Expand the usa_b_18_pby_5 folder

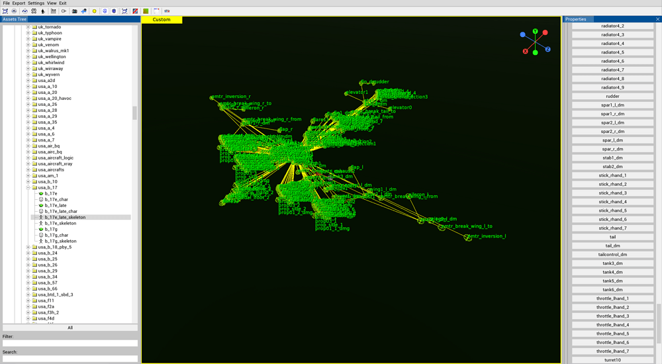[28, 248]
